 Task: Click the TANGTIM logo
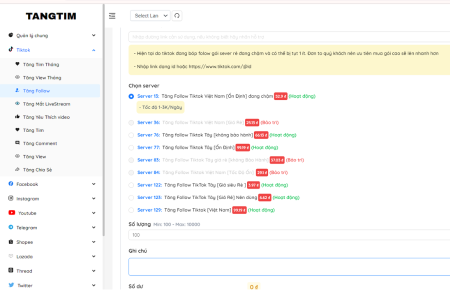pyautogui.click(x=51, y=16)
